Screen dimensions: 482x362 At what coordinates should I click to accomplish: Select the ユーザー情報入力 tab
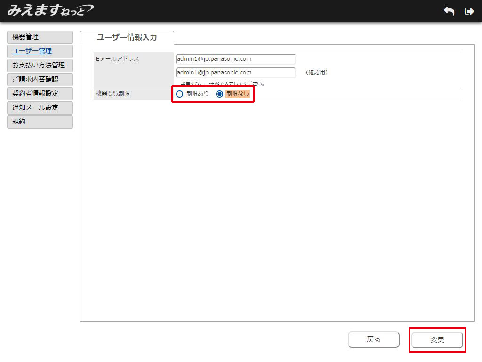[x=127, y=37]
